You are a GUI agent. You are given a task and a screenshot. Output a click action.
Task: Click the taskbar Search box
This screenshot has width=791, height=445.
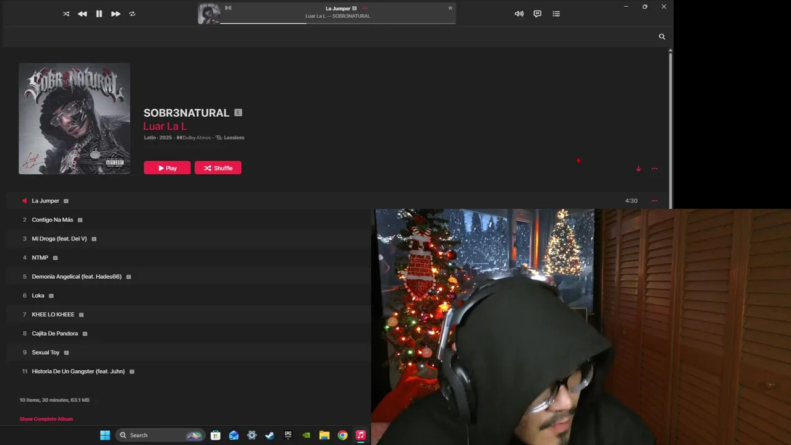pos(160,435)
